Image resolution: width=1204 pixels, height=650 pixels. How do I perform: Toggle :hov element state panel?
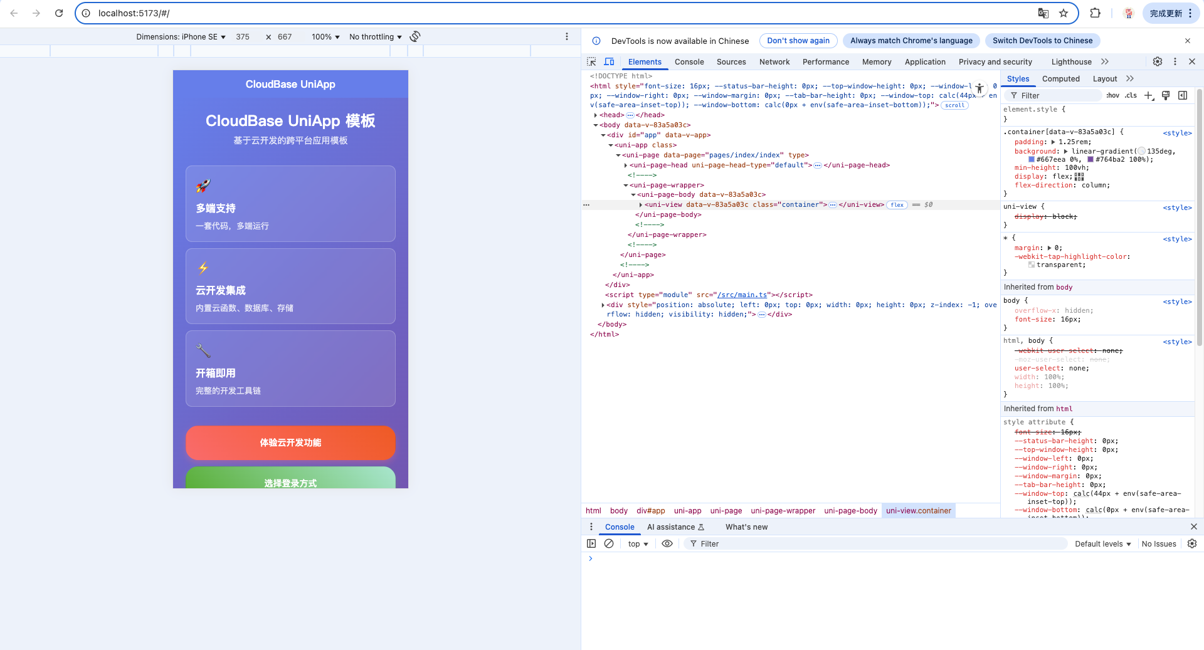tap(1113, 95)
